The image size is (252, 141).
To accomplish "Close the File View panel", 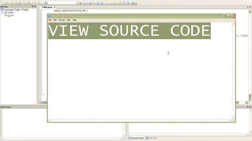I will pyautogui.click(x=35, y=7).
